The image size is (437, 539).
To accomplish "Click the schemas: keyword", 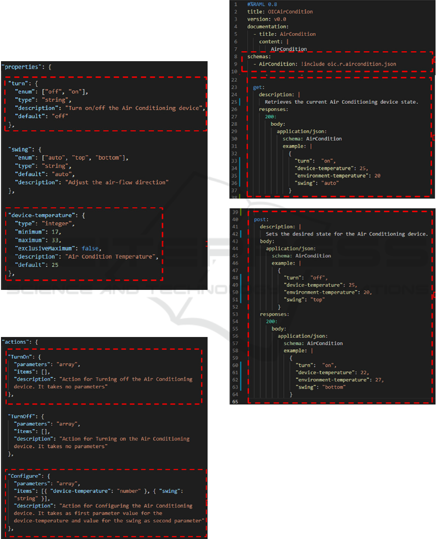I will (257, 56).
